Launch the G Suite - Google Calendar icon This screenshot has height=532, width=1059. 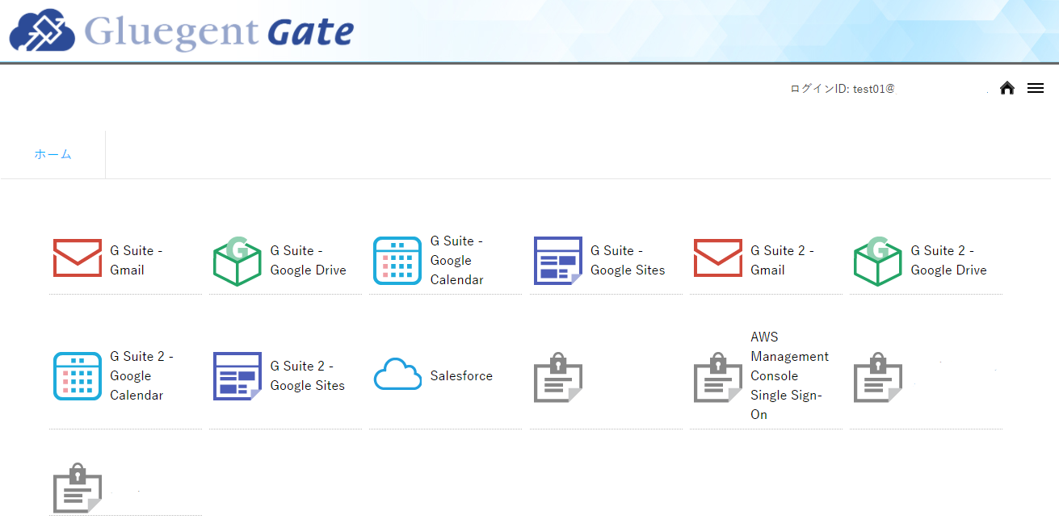click(397, 261)
